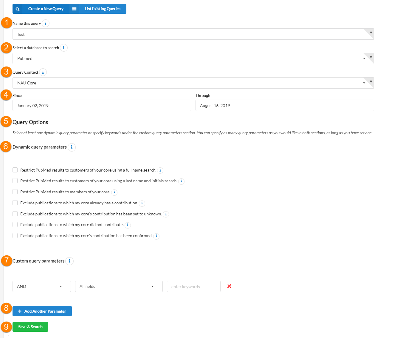Screen dimensions: 397x338
Task: Tick exclude publications my core did not contribute
Action: click(x=15, y=225)
